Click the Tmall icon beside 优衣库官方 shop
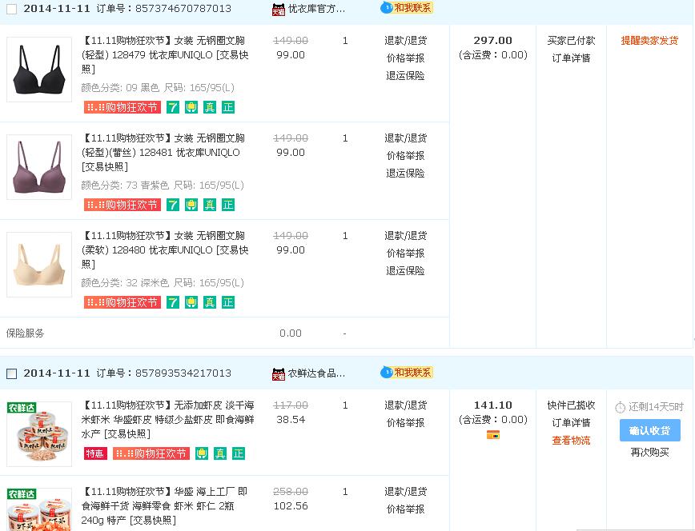 pyautogui.click(x=279, y=9)
